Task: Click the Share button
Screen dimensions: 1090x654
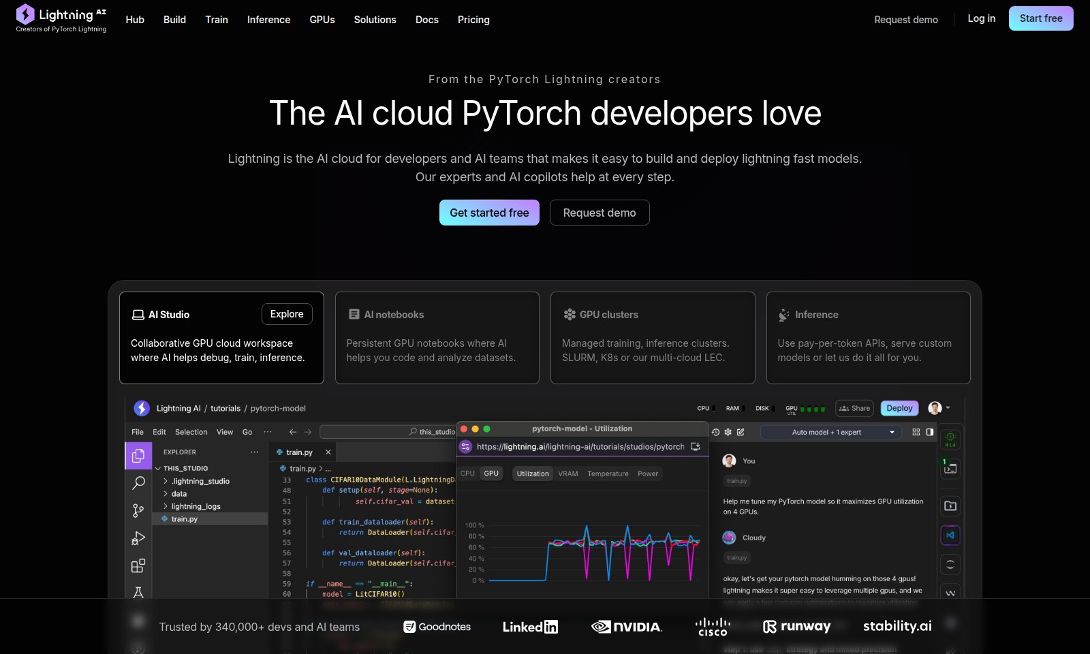Action: (854, 408)
